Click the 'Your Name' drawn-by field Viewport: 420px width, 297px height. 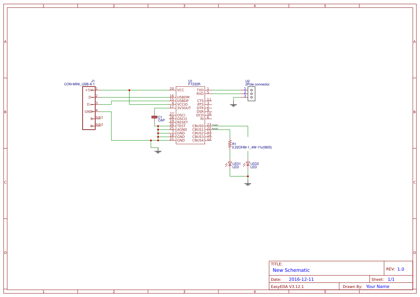378,287
